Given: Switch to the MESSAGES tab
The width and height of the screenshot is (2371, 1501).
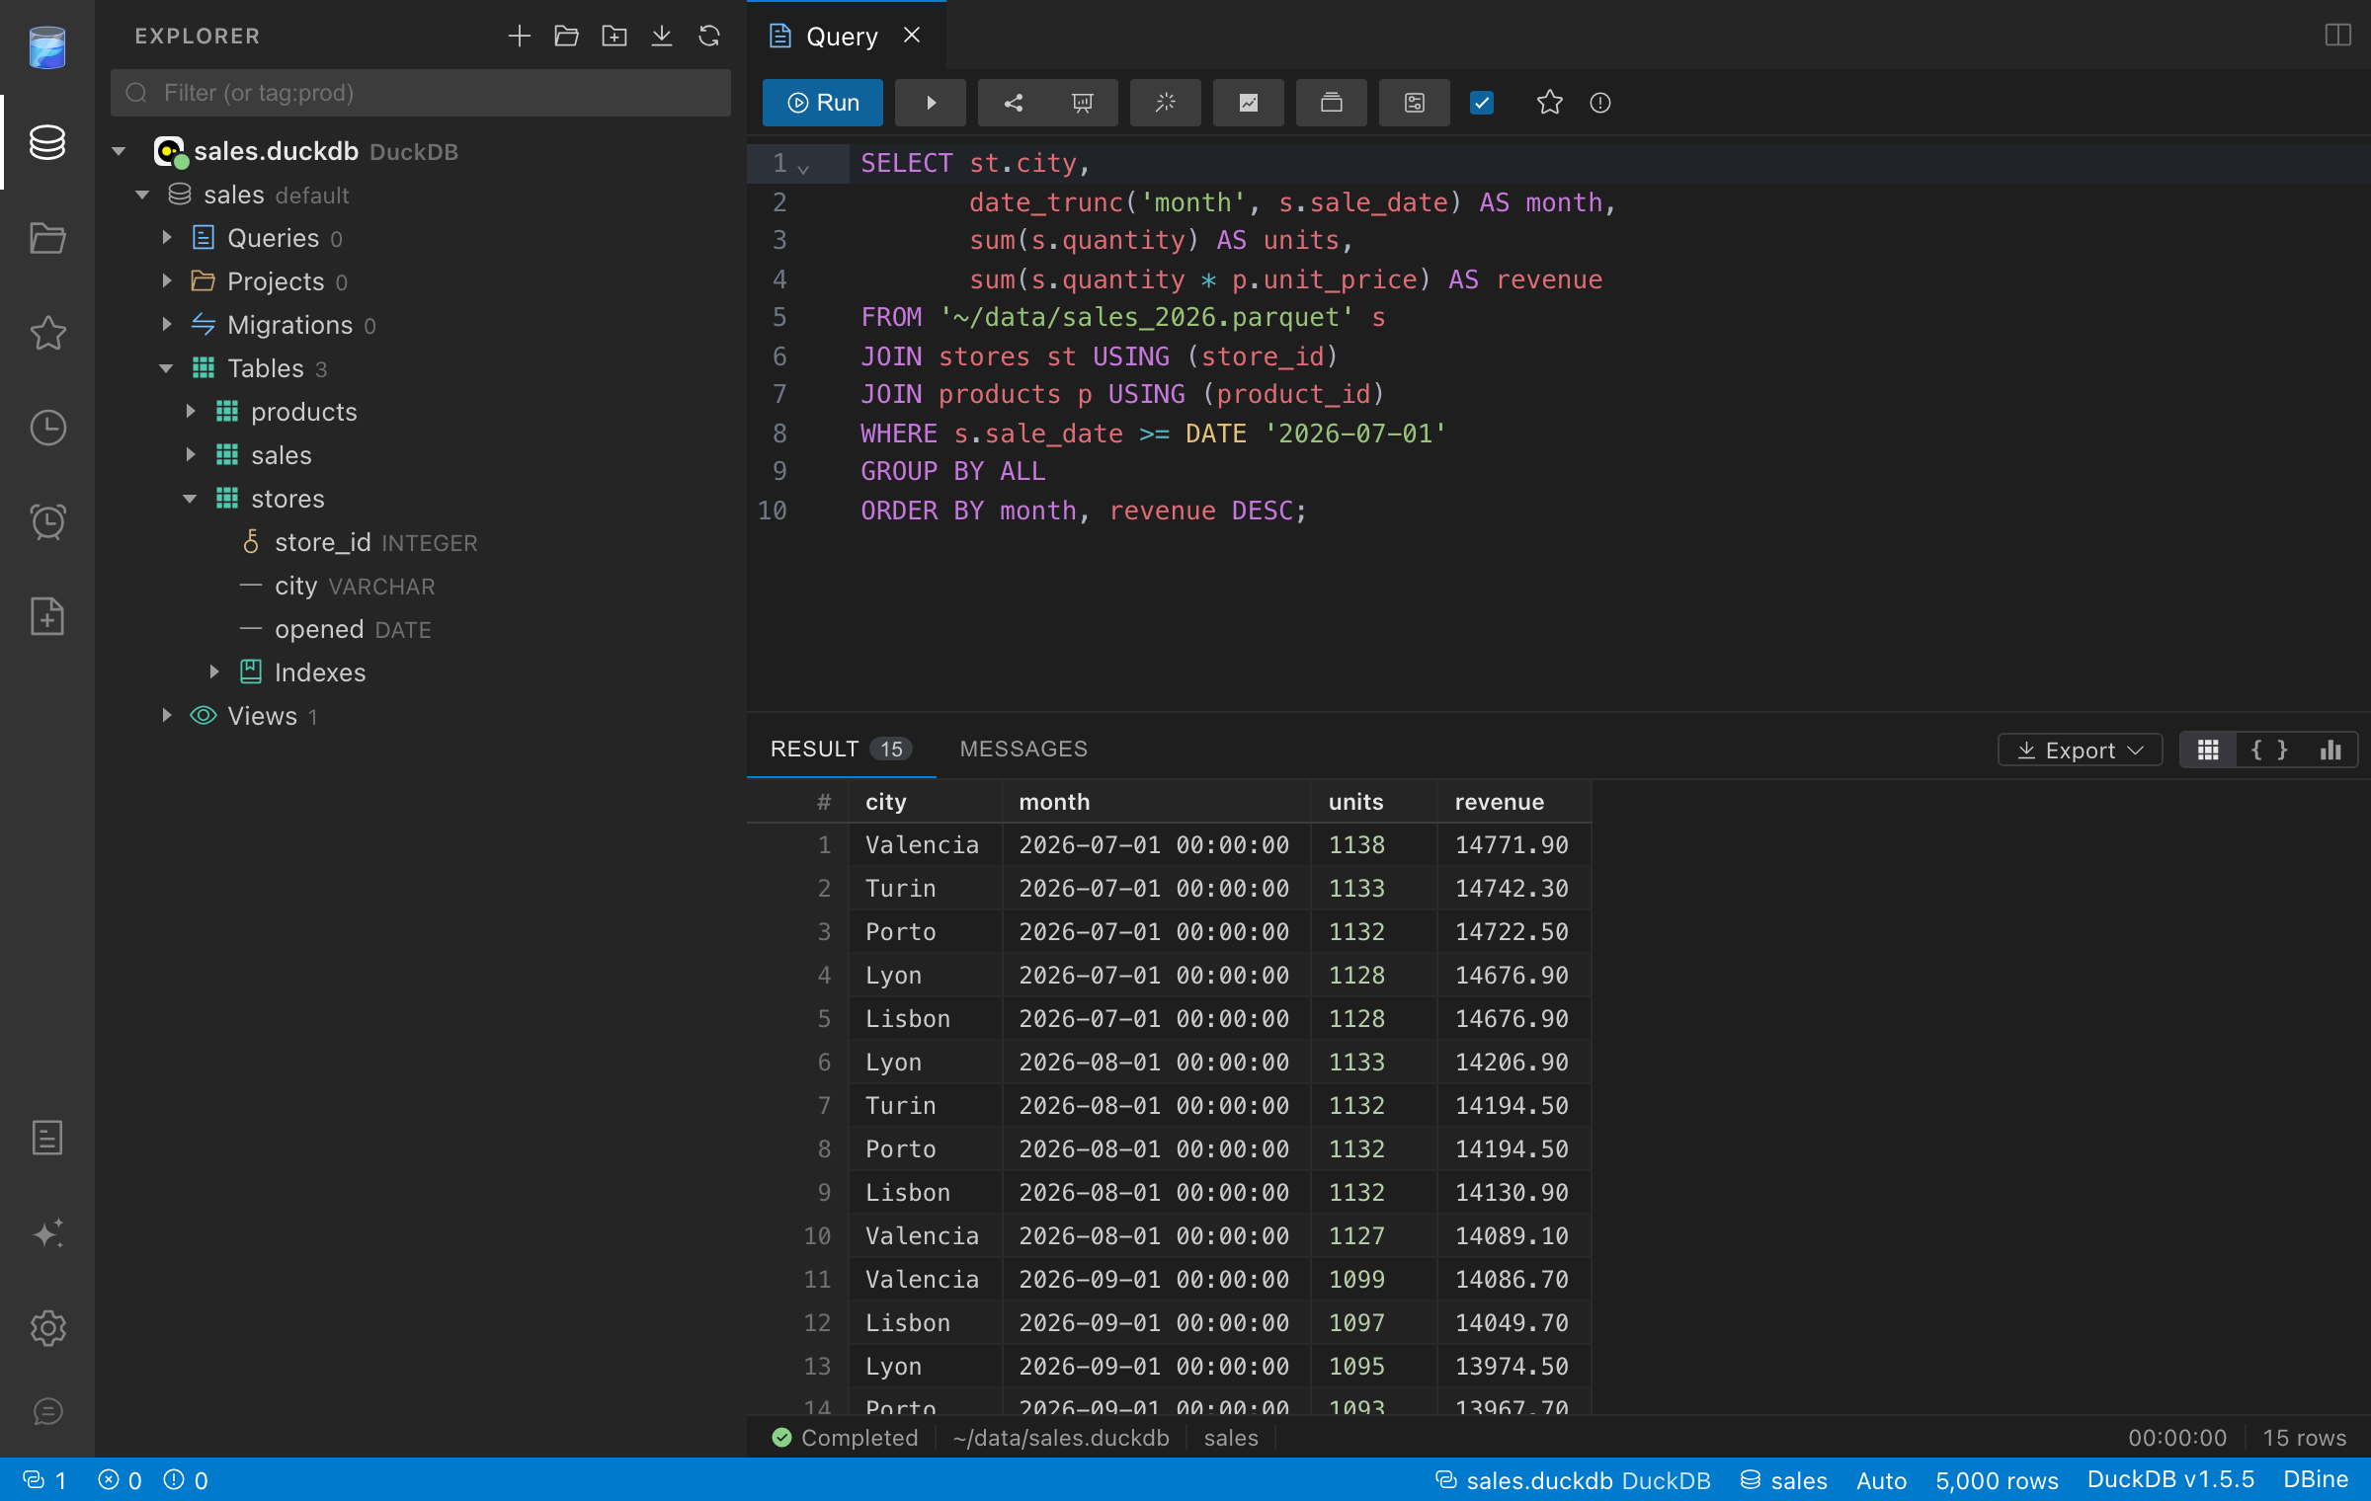Looking at the screenshot, I should [1023, 749].
